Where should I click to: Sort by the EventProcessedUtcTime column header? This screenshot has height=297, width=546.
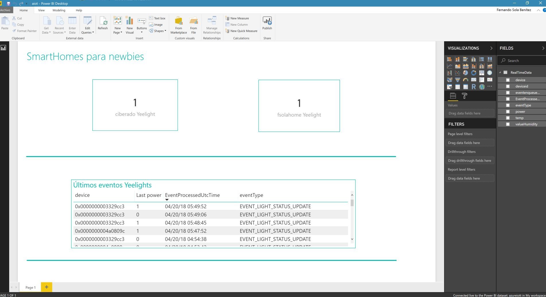[x=192, y=195]
